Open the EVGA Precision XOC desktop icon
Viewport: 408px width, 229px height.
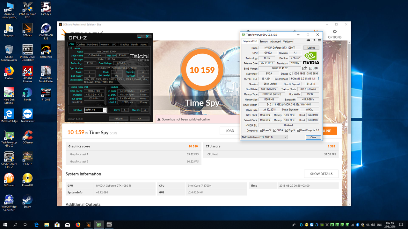pos(27,10)
